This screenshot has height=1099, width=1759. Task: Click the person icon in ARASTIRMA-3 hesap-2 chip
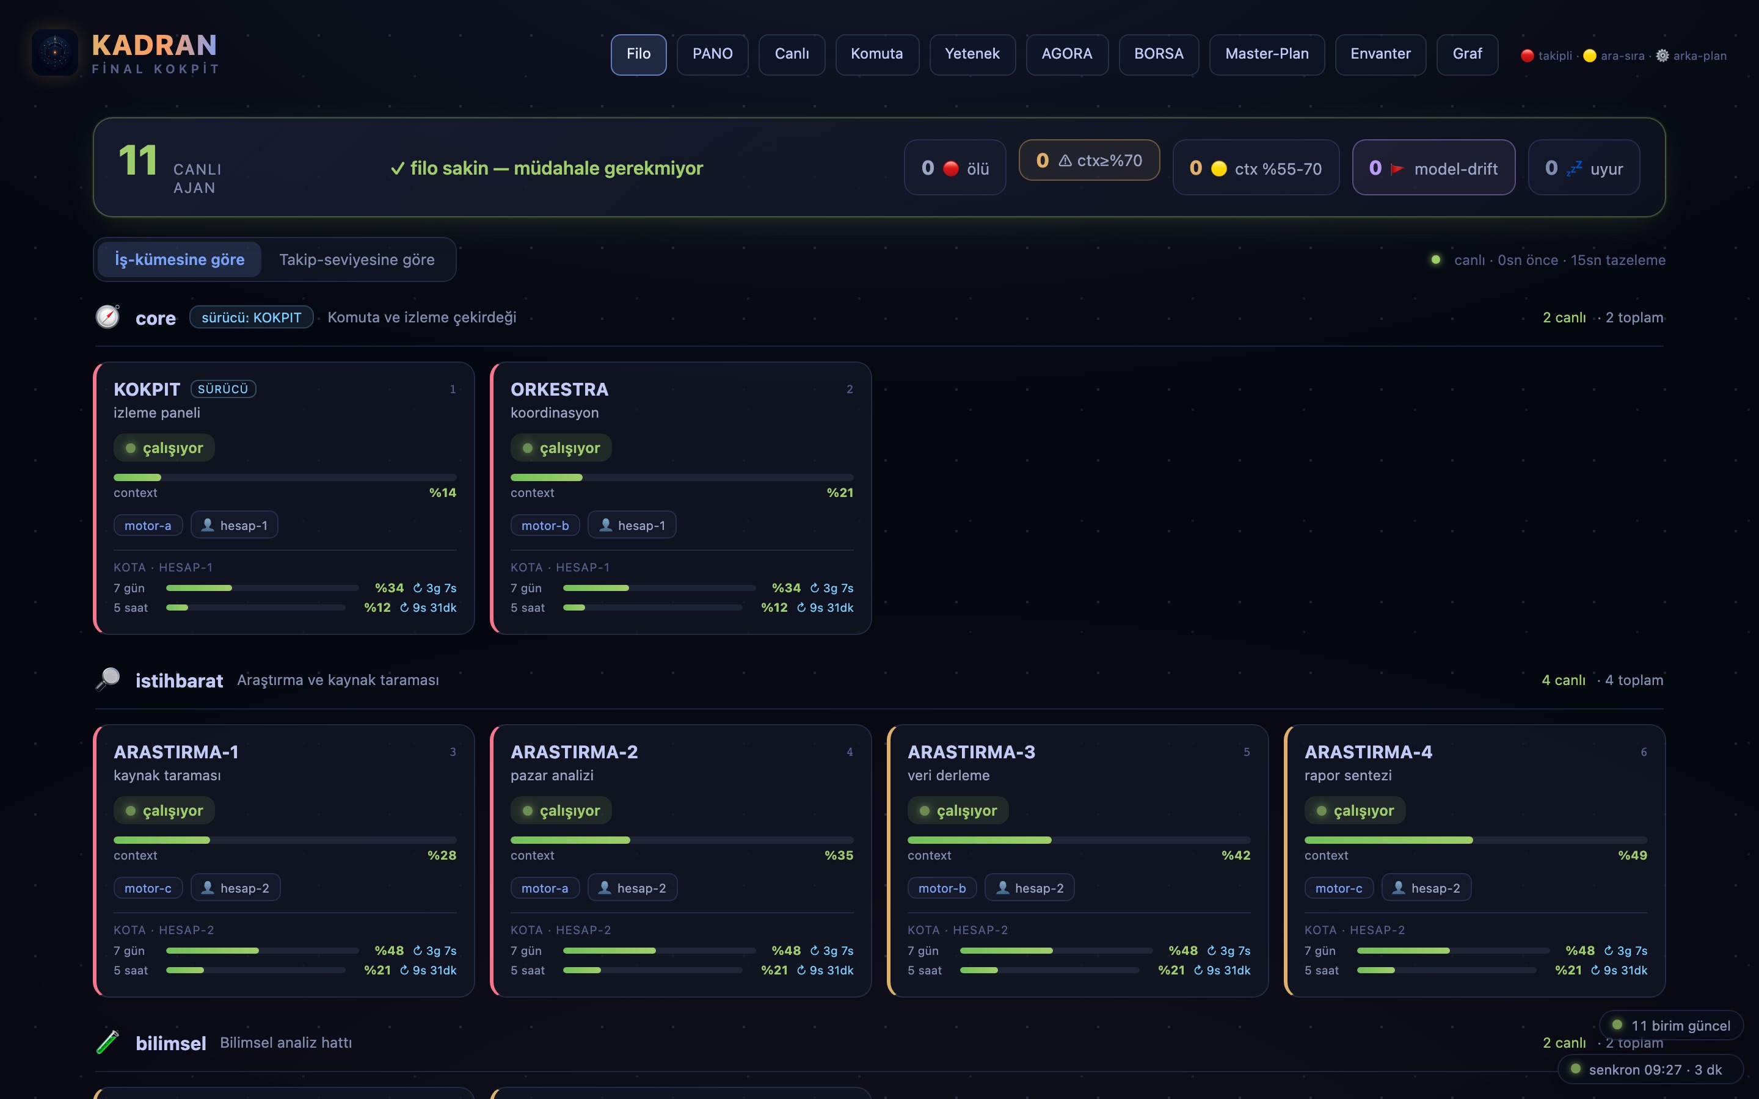[x=1002, y=888]
